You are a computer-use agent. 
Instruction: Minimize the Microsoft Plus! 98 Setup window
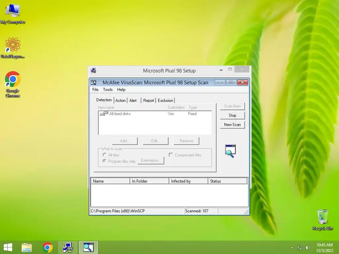[x=221, y=70]
